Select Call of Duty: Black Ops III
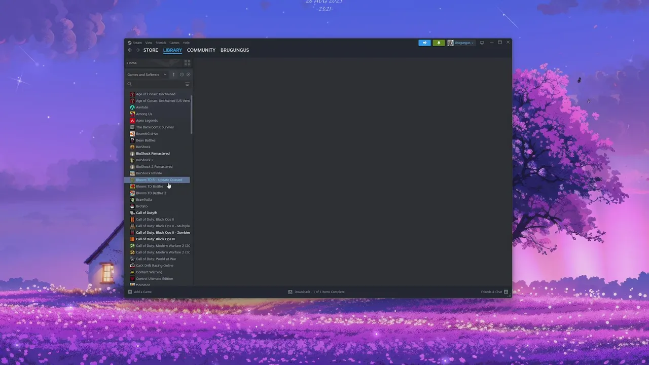Image resolution: width=649 pixels, height=365 pixels. 157,239
